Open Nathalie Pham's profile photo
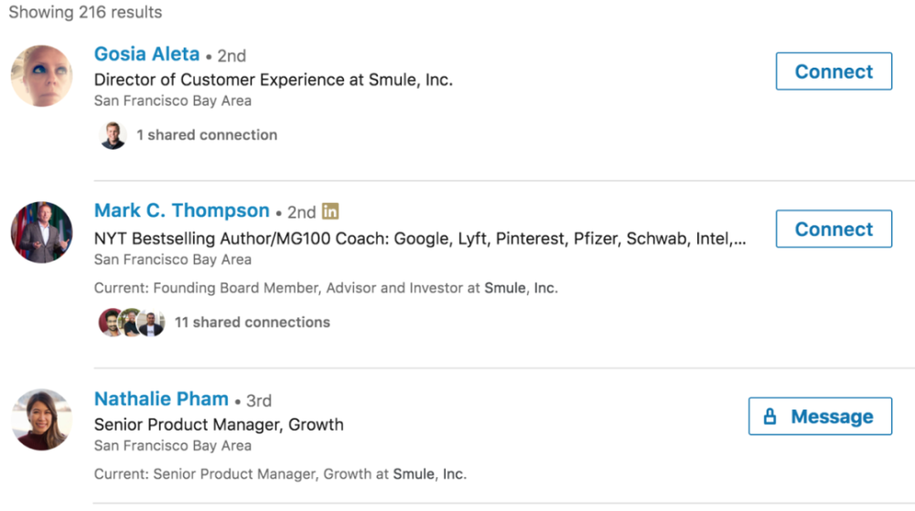The height and width of the screenshot is (511, 915). coord(42,420)
